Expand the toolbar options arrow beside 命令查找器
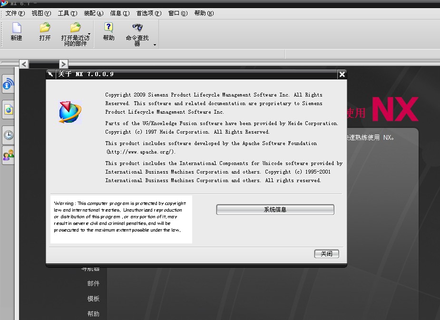This screenshot has height=320, width=440. pos(155,45)
